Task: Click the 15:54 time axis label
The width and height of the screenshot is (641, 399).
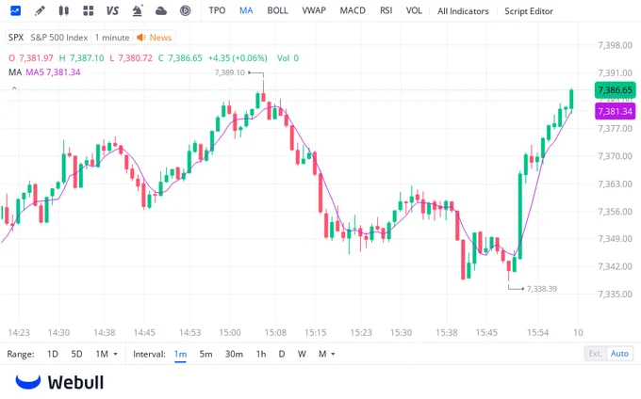Action: (x=537, y=332)
